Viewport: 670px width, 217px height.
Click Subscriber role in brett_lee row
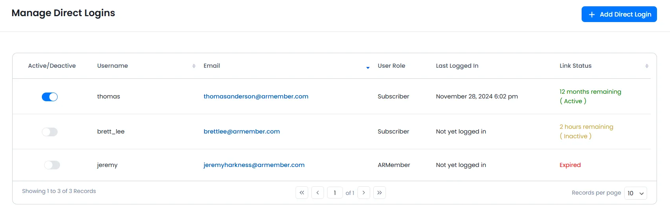393,132
